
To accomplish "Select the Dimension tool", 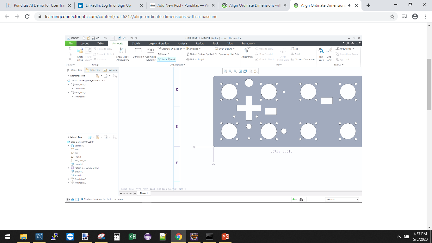I will pyautogui.click(x=138, y=53).
